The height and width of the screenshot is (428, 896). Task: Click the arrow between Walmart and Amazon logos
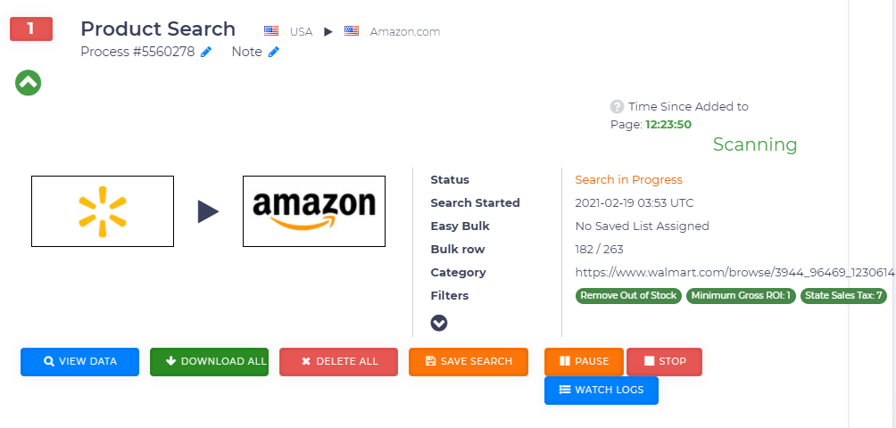tap(208, 211)
